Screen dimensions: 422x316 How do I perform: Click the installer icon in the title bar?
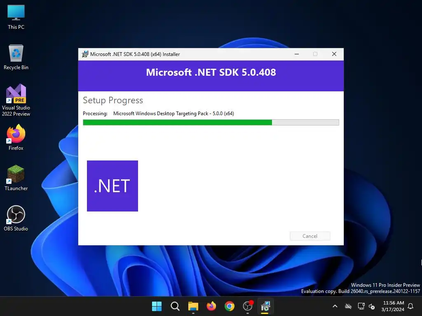(x=85, y=54)
